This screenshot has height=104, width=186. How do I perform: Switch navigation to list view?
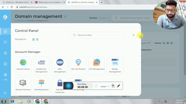(x=37, y=39)
